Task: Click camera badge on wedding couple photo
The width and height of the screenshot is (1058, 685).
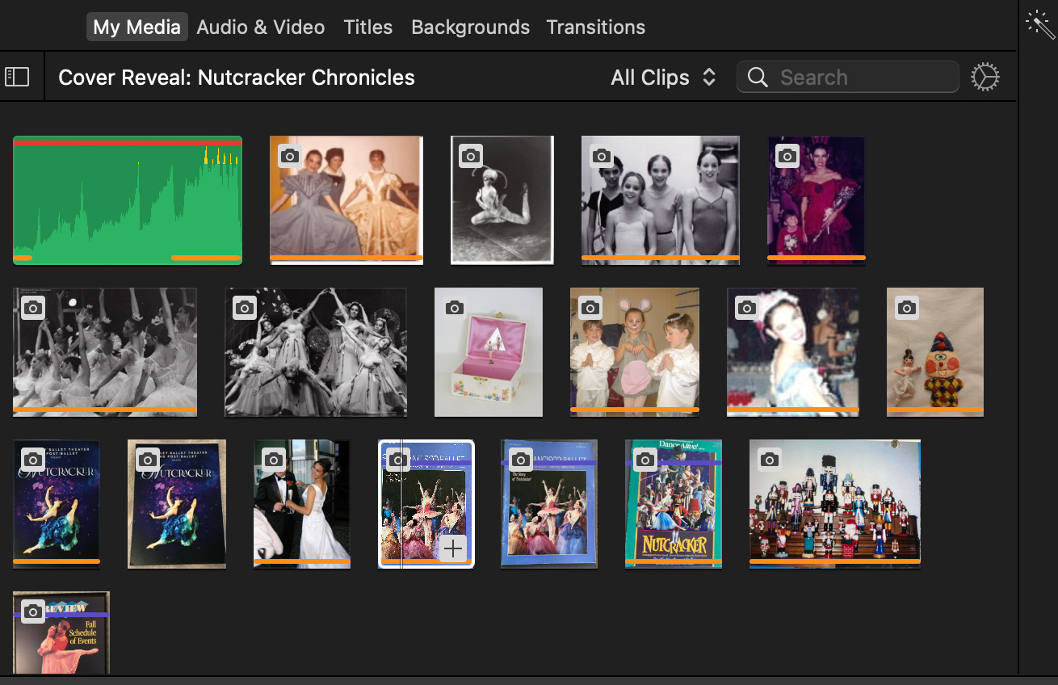Action: pos(273,460)
